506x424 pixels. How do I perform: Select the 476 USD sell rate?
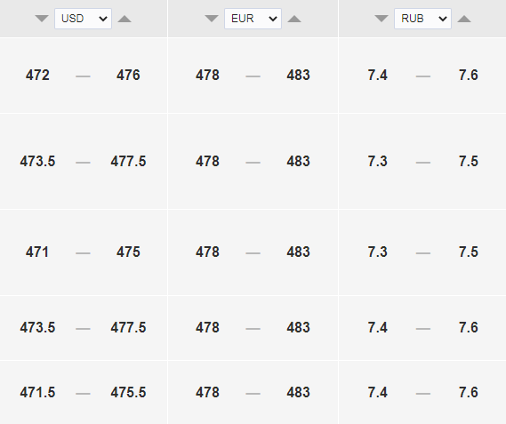[128, 76]
